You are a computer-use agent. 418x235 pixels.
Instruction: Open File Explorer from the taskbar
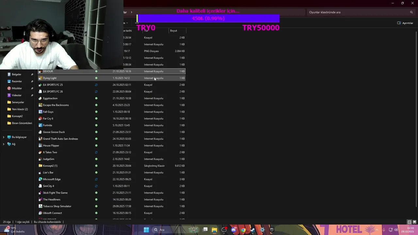[x=214, y=230]
